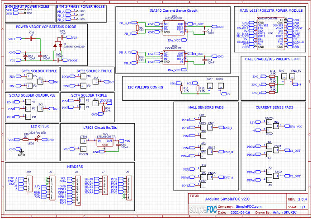Image resolution: width=312 pixels, height=219 pixels.
Task: Click the drawn-by name 'Antun SKURIC'
Action: (284, 212)
